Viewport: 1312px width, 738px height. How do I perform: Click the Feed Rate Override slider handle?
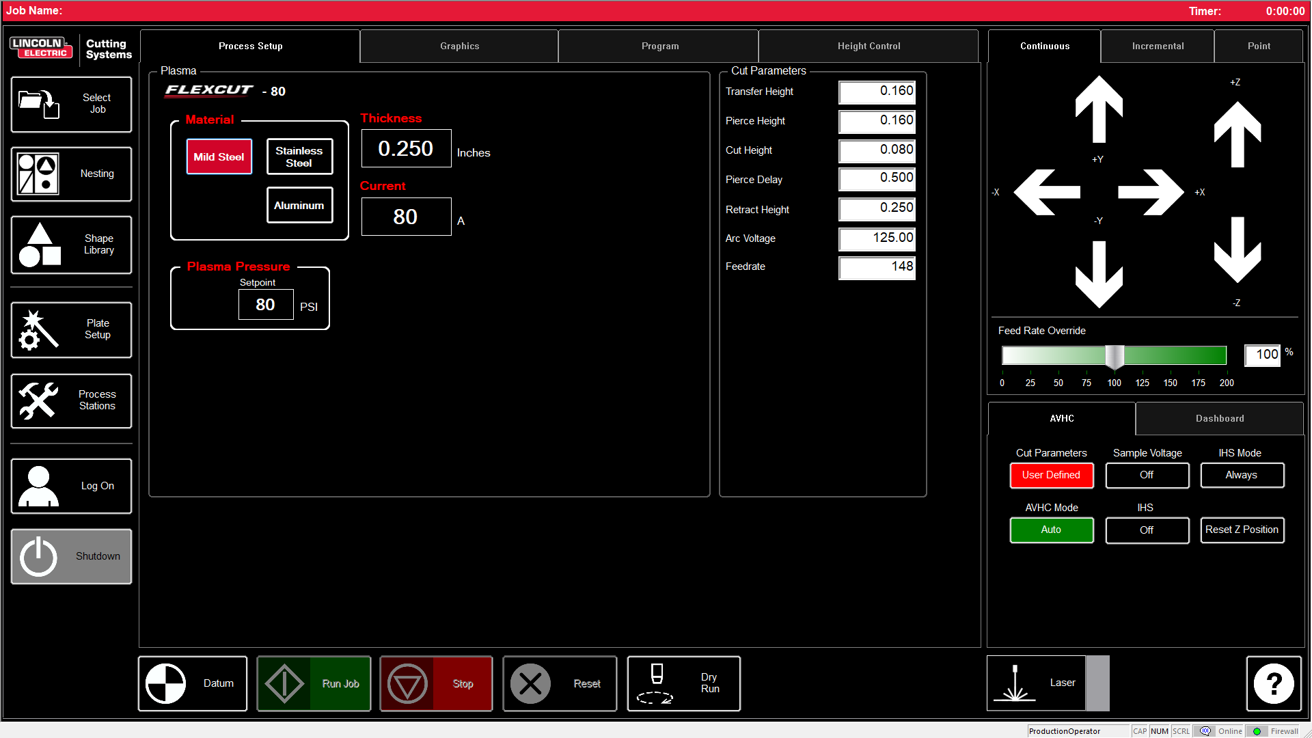(1115, 356)
